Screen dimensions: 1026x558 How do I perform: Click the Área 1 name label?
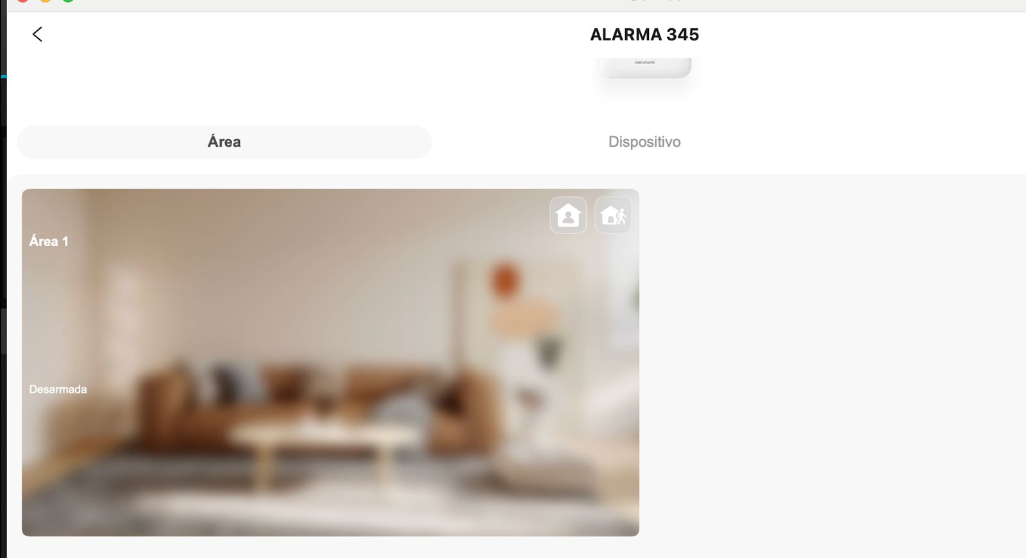49,241
